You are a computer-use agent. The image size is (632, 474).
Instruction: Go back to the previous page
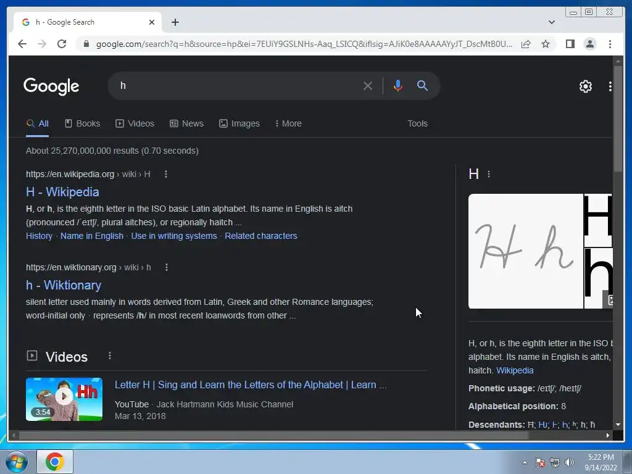point(22,44)
